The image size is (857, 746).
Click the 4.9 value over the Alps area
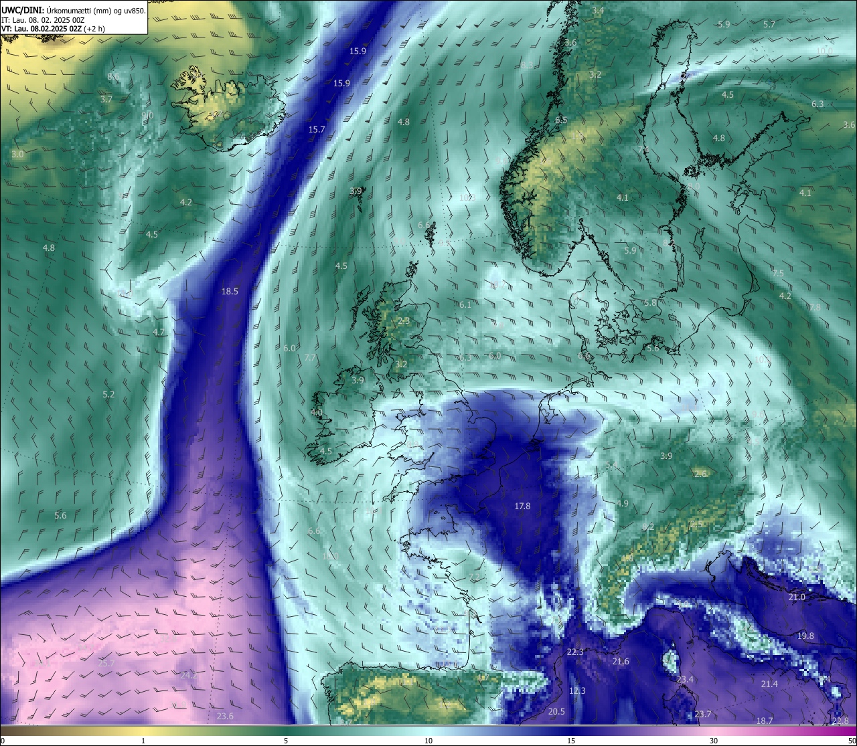[623, 503]
